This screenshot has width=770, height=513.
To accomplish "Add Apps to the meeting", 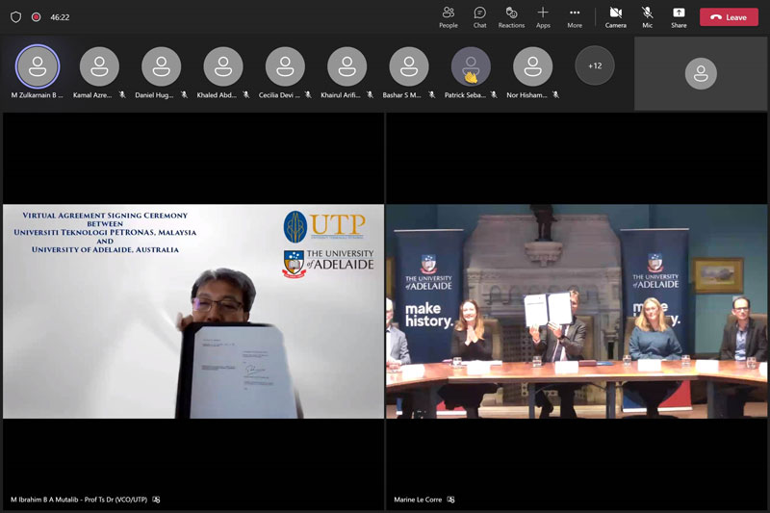I will tap(543, 17).
